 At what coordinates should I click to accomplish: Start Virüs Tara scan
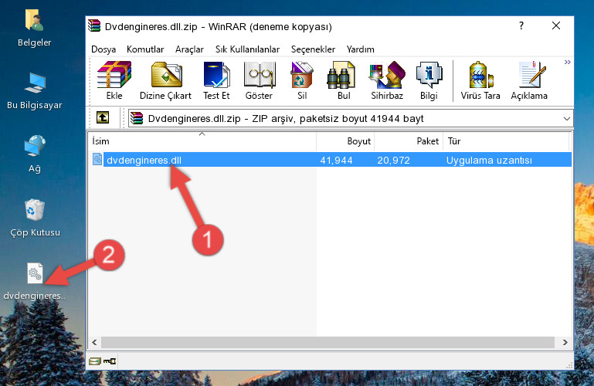480,80
